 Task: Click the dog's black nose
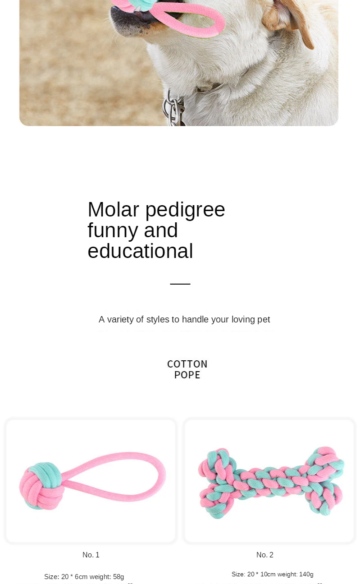coord(122,17)
